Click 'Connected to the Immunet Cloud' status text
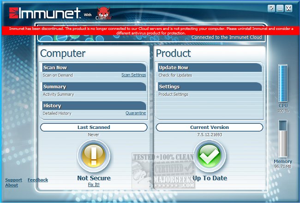 pyautogui.click(x=227, y=37)
